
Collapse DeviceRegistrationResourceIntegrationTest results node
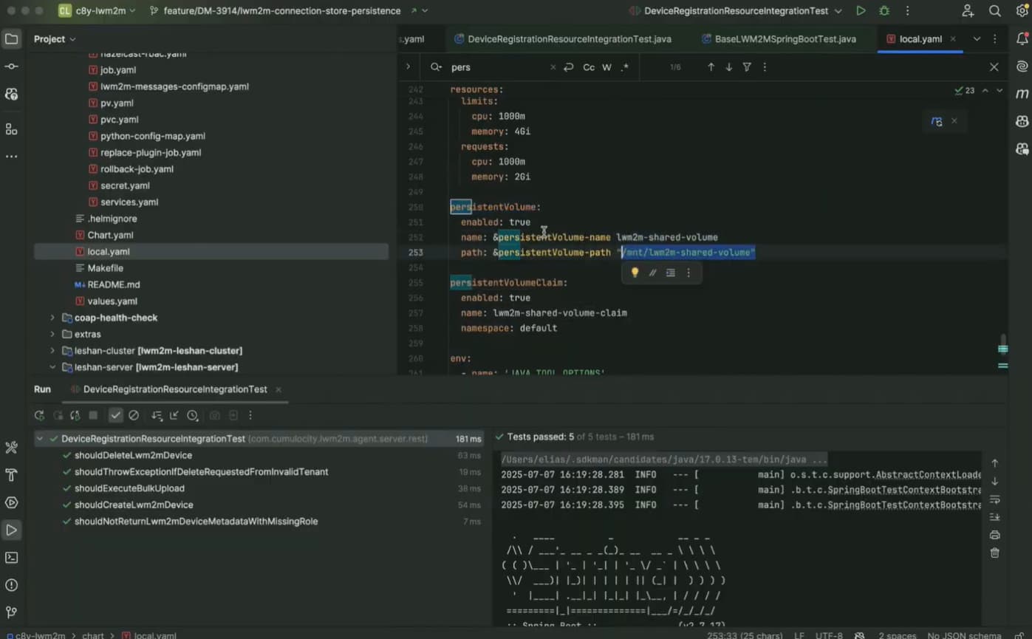click(39, 439)
